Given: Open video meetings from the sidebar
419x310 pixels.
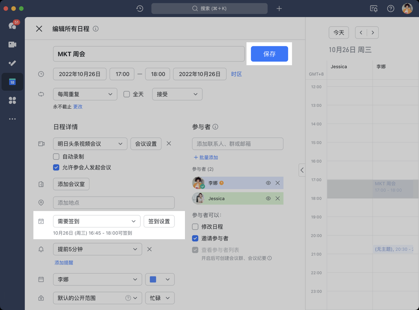Looking at the screenshot, I should [12, 45].
